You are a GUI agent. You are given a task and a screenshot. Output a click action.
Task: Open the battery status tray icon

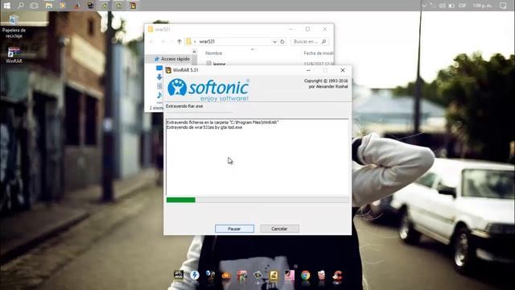(x=451, y=6)
